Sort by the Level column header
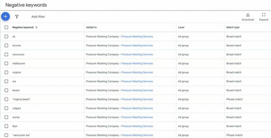271x138 pixels. tap(181, 27)
